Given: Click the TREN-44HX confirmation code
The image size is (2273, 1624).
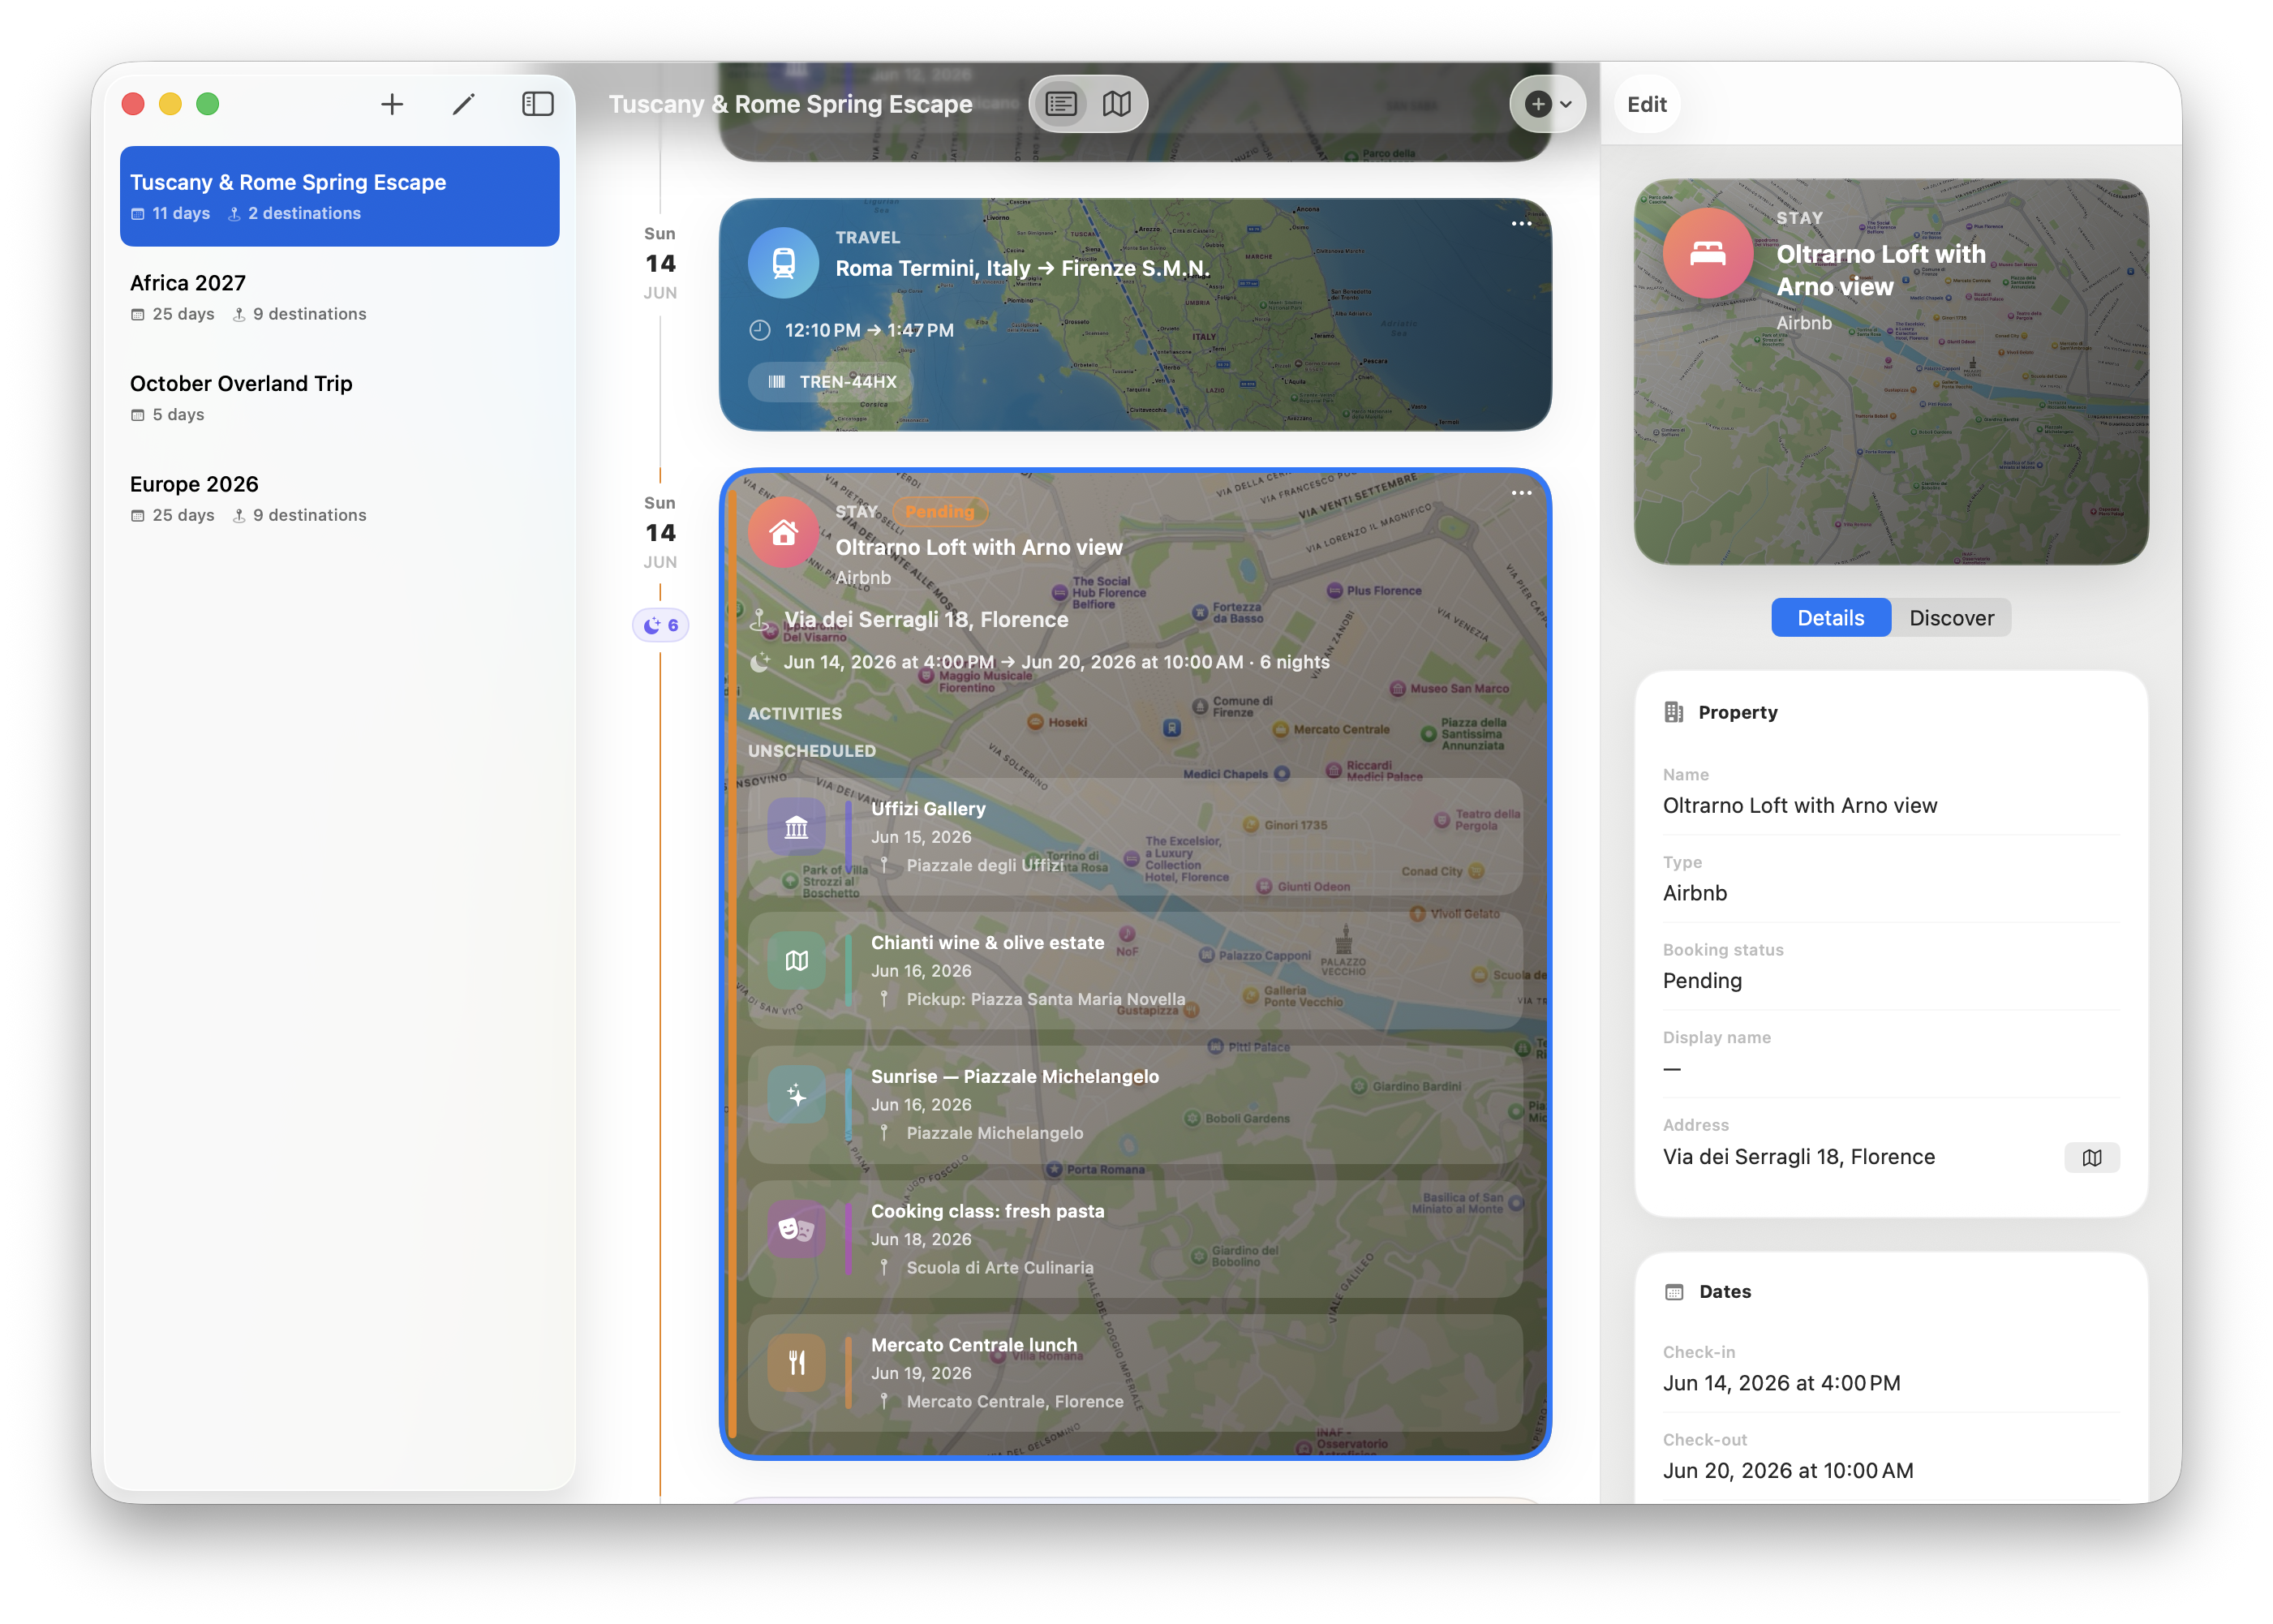Looking at the screenshot, I should coord(832,382).
